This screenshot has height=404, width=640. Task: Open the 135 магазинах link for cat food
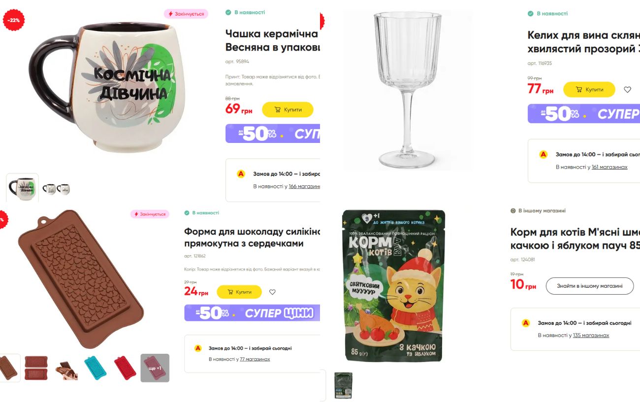click(x=591, y=335)
